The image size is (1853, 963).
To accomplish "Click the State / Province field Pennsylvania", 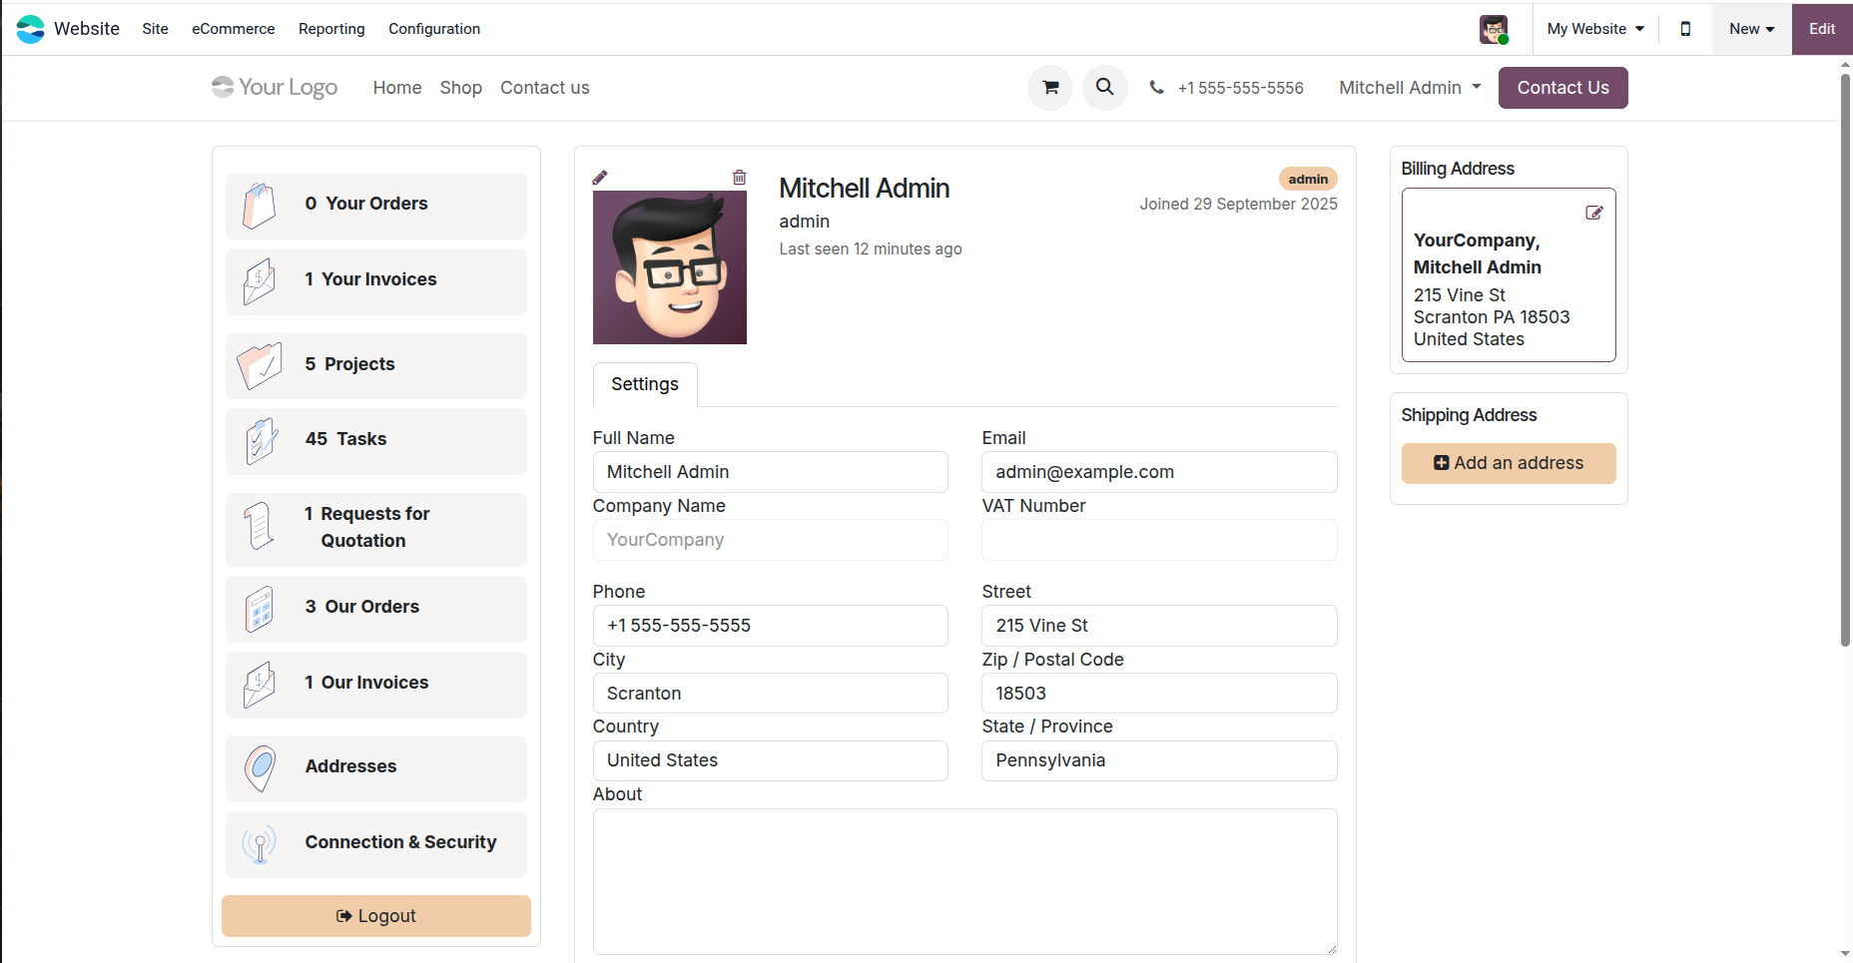I will (1159, 760).
